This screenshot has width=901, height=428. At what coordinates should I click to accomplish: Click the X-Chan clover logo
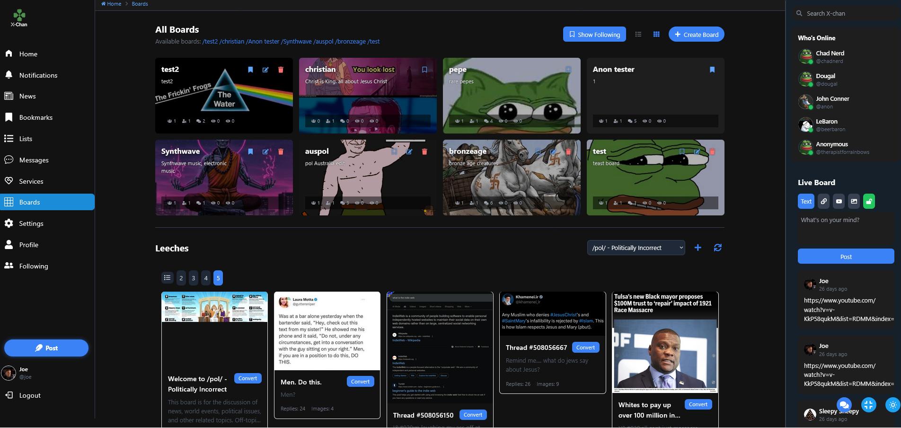coord(19,18)
